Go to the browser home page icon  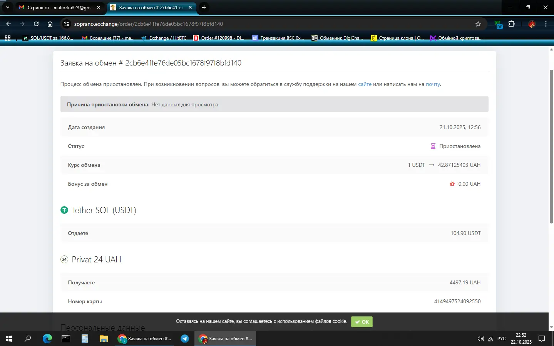click(x=50, y=24)
